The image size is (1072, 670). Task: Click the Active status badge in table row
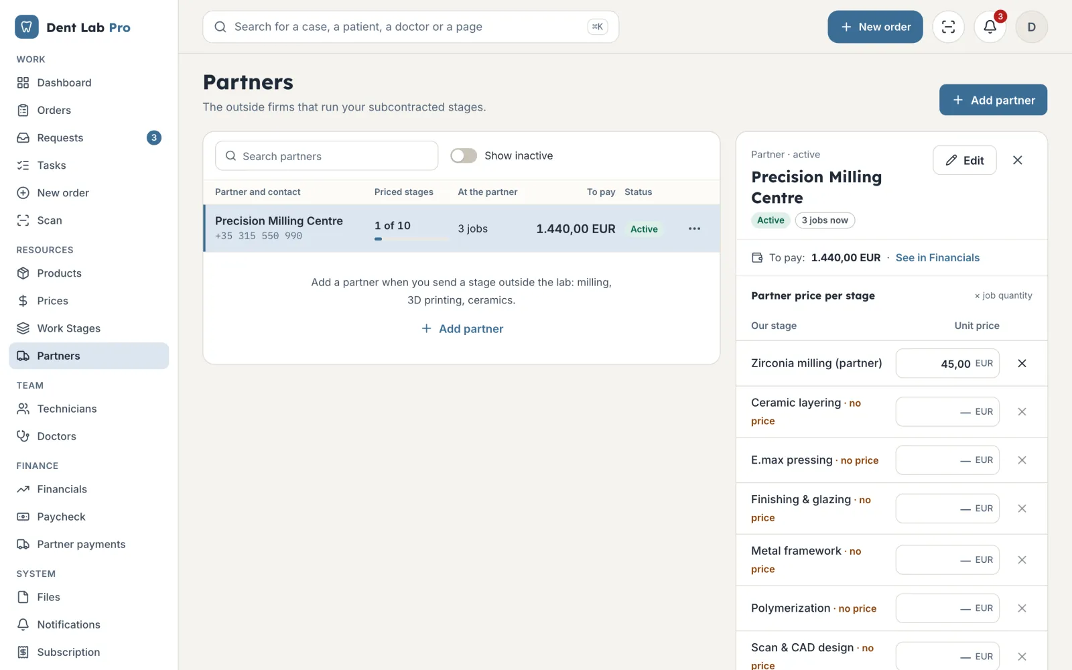point(644,229)
